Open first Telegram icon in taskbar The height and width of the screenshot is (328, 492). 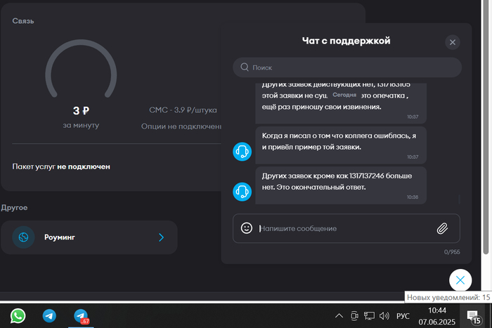click(49, 316)
